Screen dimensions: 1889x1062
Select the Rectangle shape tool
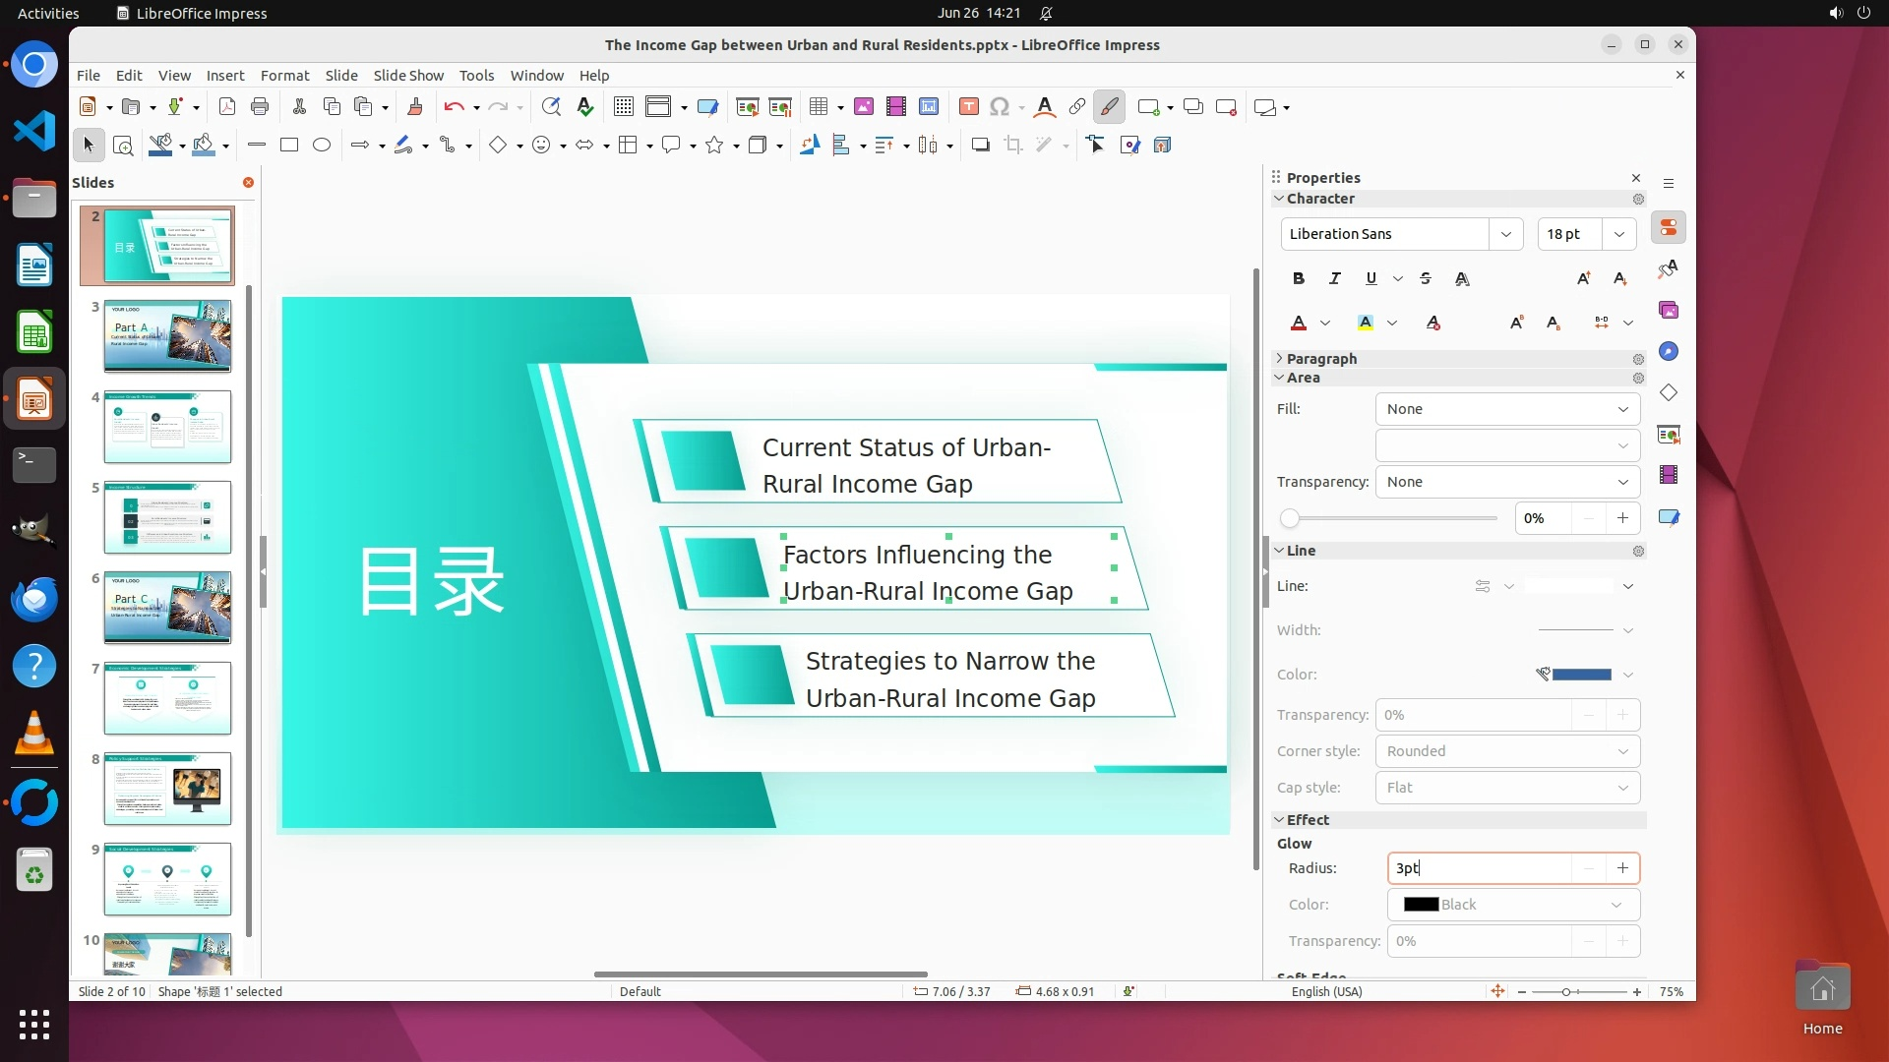click(289, 146)
